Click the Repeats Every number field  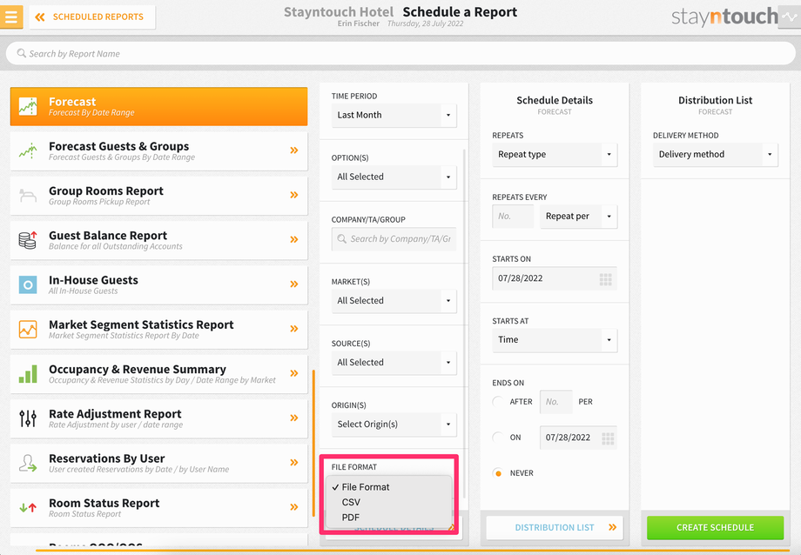(513, 217)
